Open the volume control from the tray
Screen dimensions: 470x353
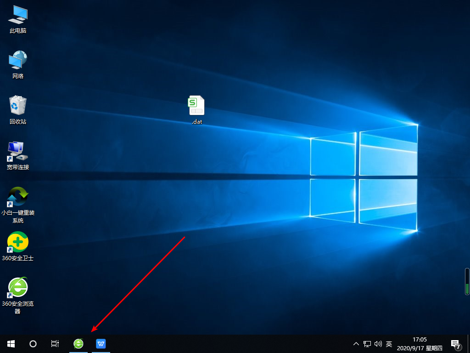point(378,343)
